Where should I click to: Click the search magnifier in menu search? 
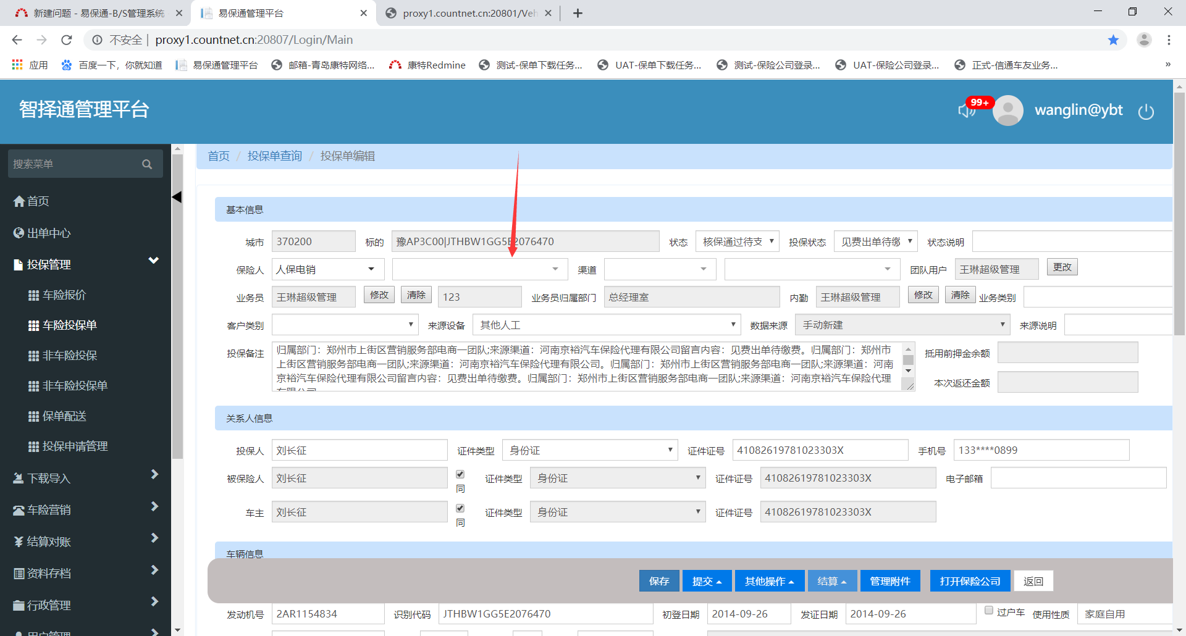(x=147, y=164)
